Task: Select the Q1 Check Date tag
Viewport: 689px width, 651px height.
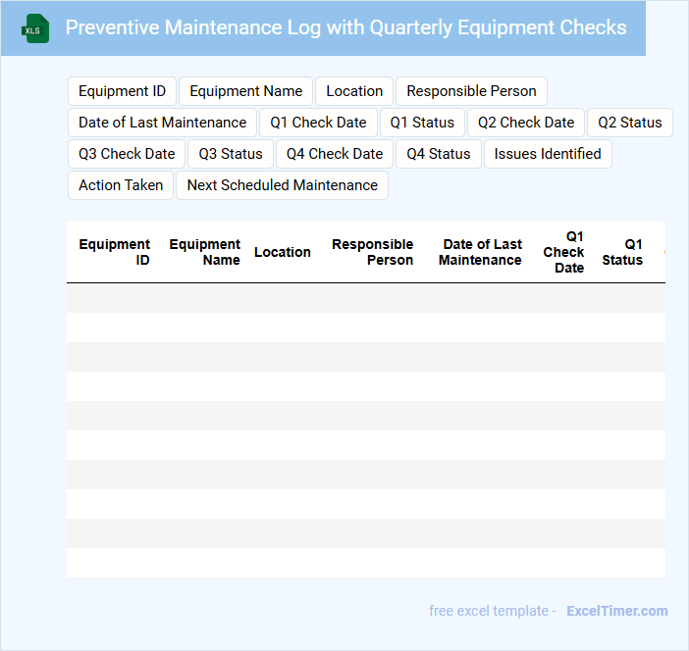Action: click(318, 123)
